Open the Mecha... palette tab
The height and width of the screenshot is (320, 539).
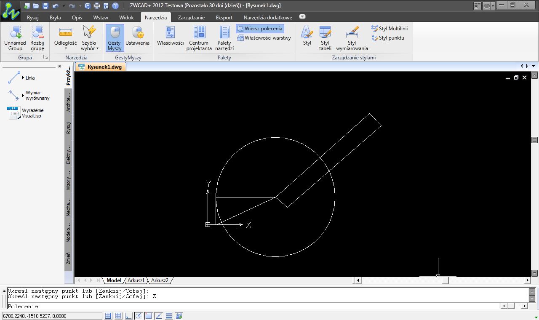[x=69, y=206]
